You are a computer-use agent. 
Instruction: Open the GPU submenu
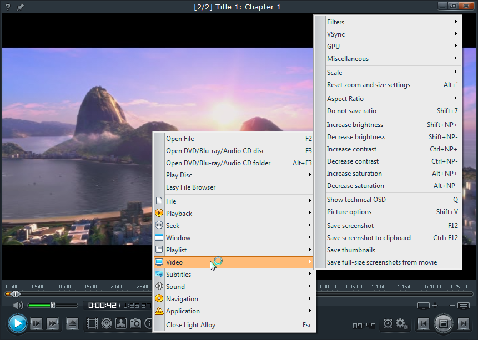(388, 46)
